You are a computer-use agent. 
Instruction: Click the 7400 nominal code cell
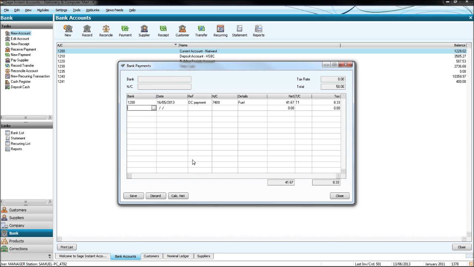[224, 102]
